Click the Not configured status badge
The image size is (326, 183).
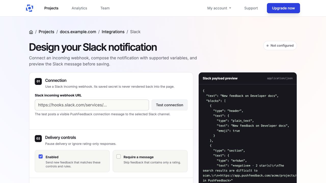pyautogui.click(x=280, y=45)
